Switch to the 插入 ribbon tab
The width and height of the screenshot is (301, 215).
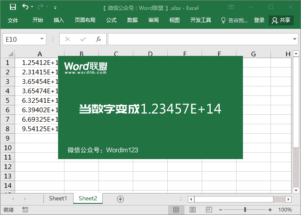click(x=59, y=20)
